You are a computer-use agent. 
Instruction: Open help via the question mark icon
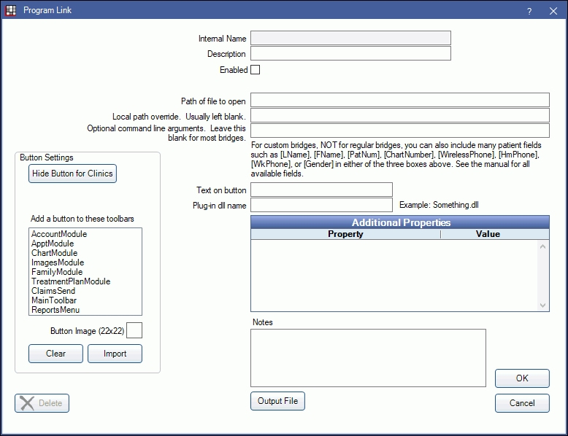(529, 11)
